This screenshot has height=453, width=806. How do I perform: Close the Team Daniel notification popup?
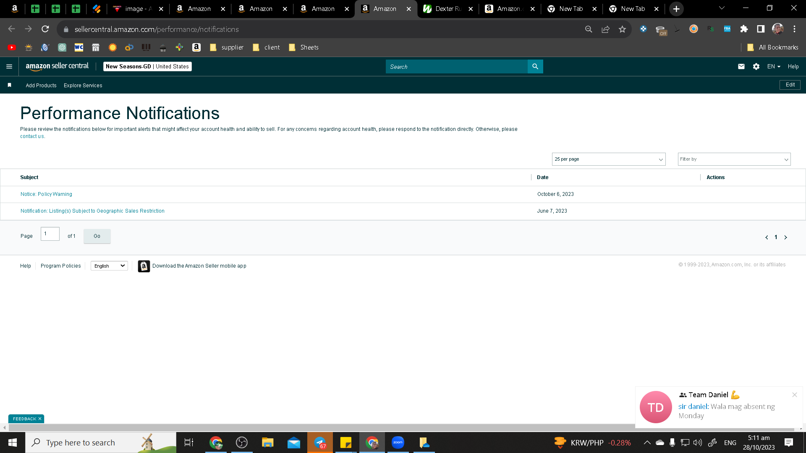point(794,395)
